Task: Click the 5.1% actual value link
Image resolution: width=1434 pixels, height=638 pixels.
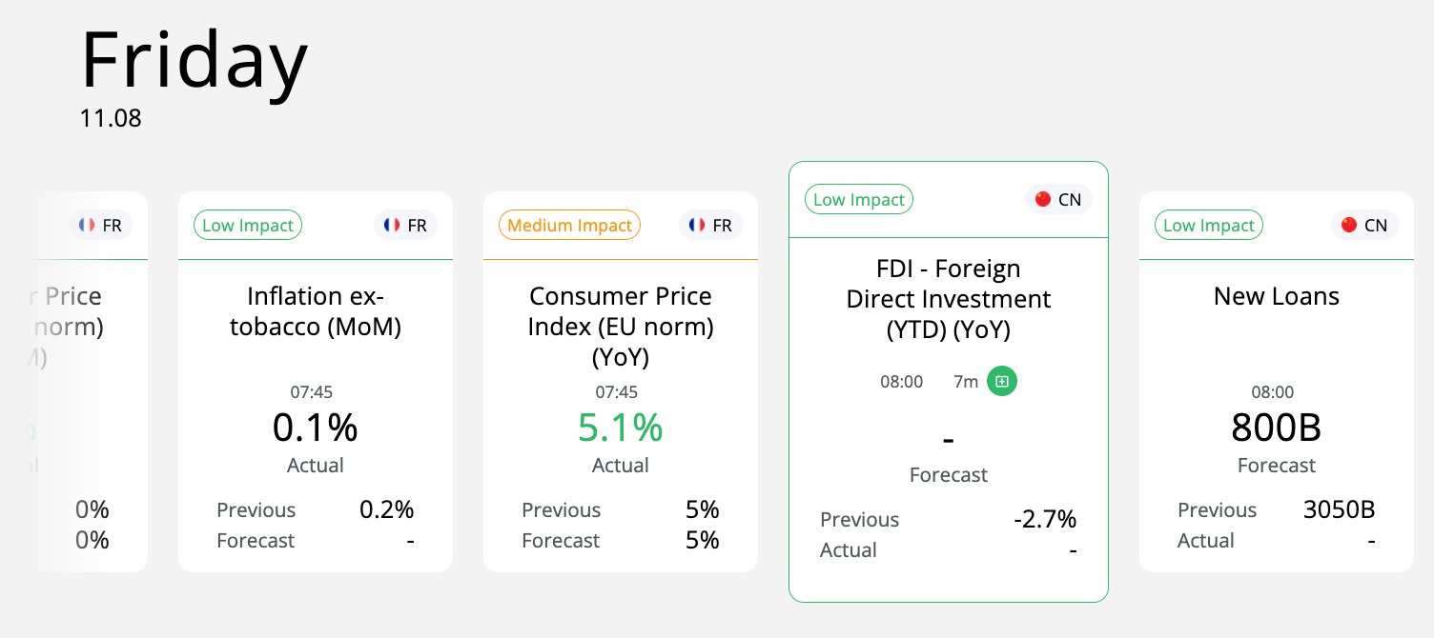Action: point(620,428)
